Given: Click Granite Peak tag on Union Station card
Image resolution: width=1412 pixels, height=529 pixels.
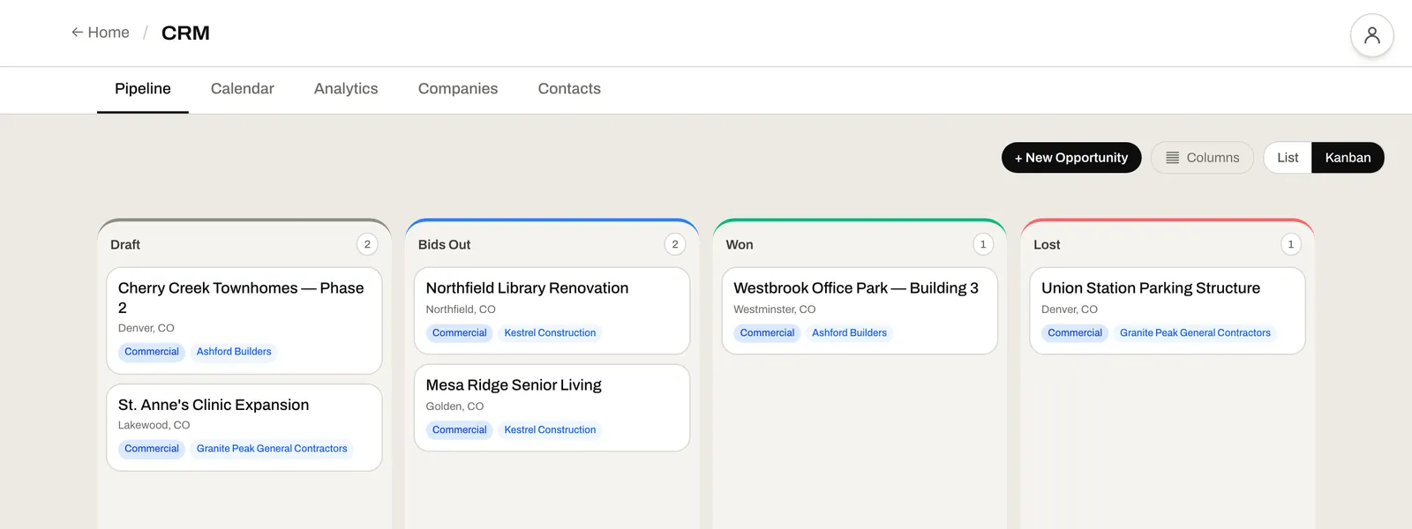Looking at the screenshot, I should click(1195, 333).
